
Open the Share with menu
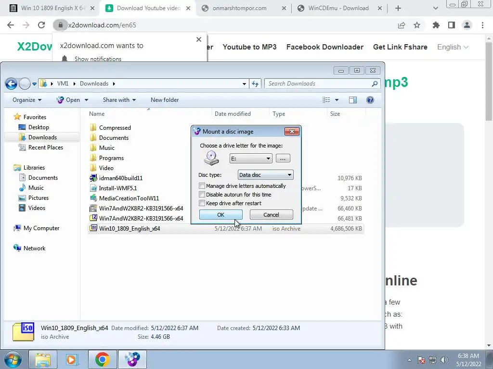(x=119, y=100)
